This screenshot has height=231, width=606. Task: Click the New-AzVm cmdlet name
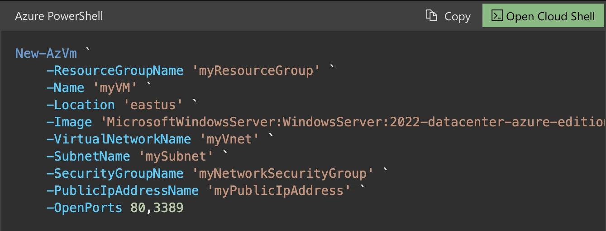[46, 54]
